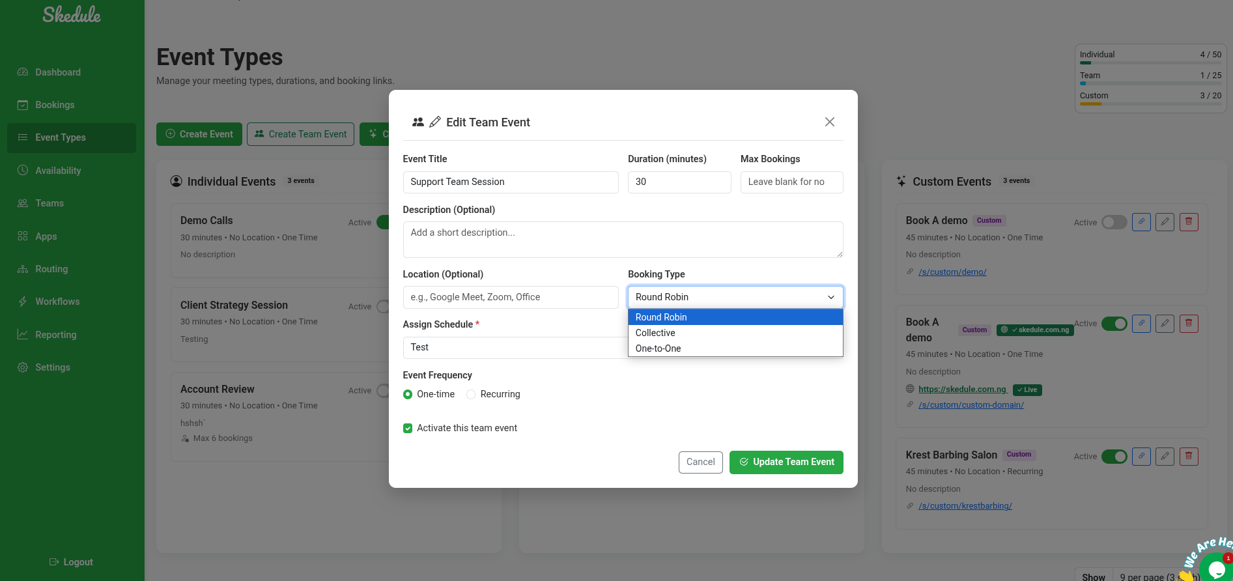Click the Reporting chart icon

[x=23, y=335]
